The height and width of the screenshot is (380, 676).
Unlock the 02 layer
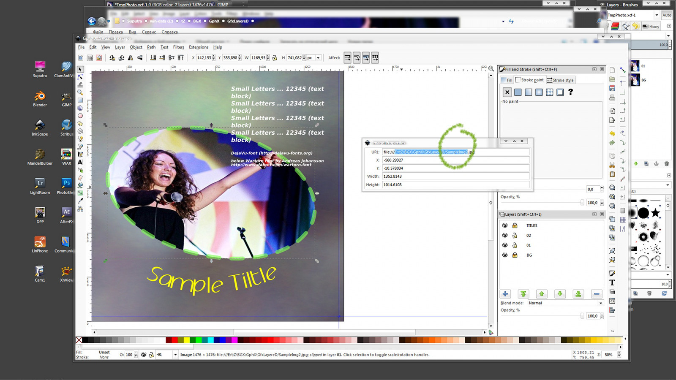point(515,235)
